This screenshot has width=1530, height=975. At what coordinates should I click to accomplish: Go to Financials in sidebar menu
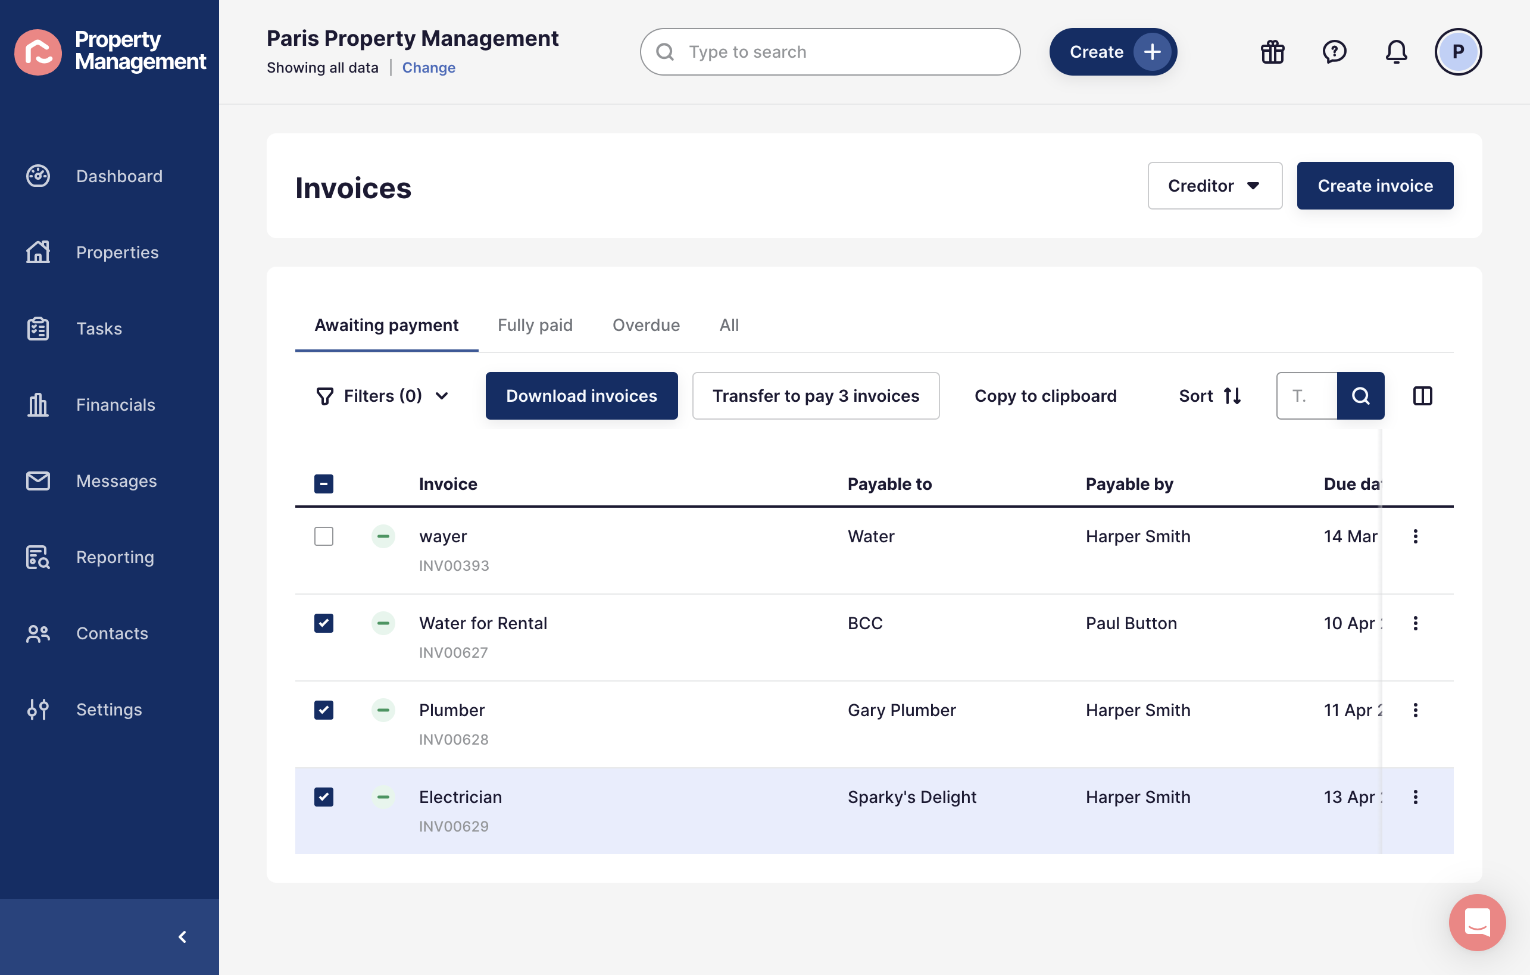point(115,405)
